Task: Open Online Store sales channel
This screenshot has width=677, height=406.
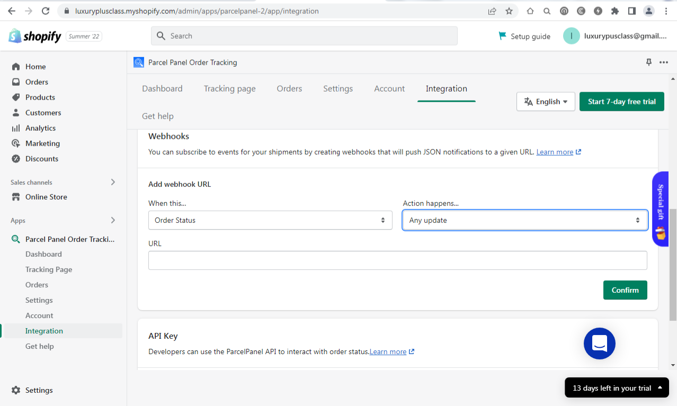Action: pos(46,197)
